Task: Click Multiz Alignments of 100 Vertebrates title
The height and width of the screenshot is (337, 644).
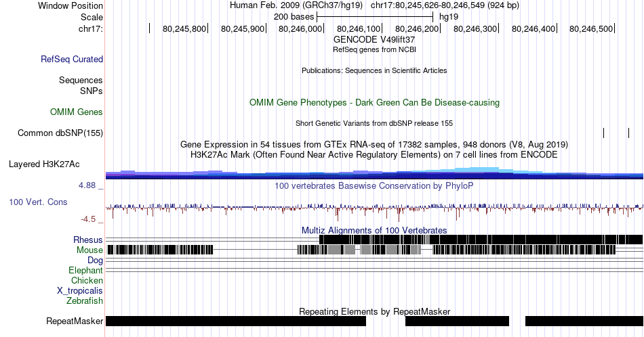Action: [x=374, y=230]
